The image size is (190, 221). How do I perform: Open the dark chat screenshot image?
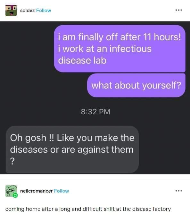(x=95, y=98)
